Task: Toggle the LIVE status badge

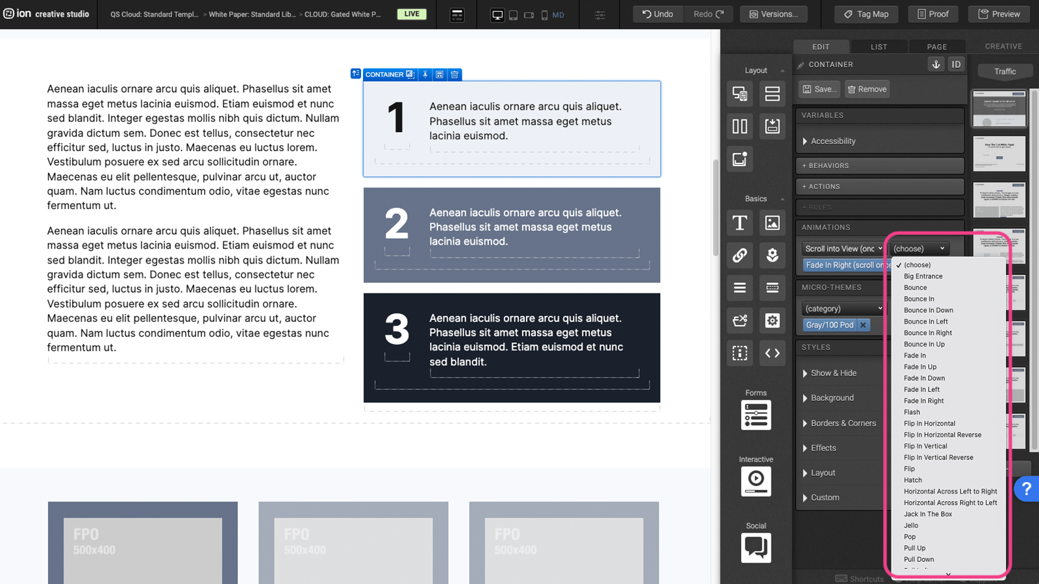Action: (x=412, y=14)
